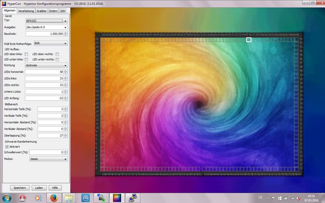This screenshot has height=203, width=325.
Task: Click the Untere Lücke value field
Action: (x=44, y=91)
